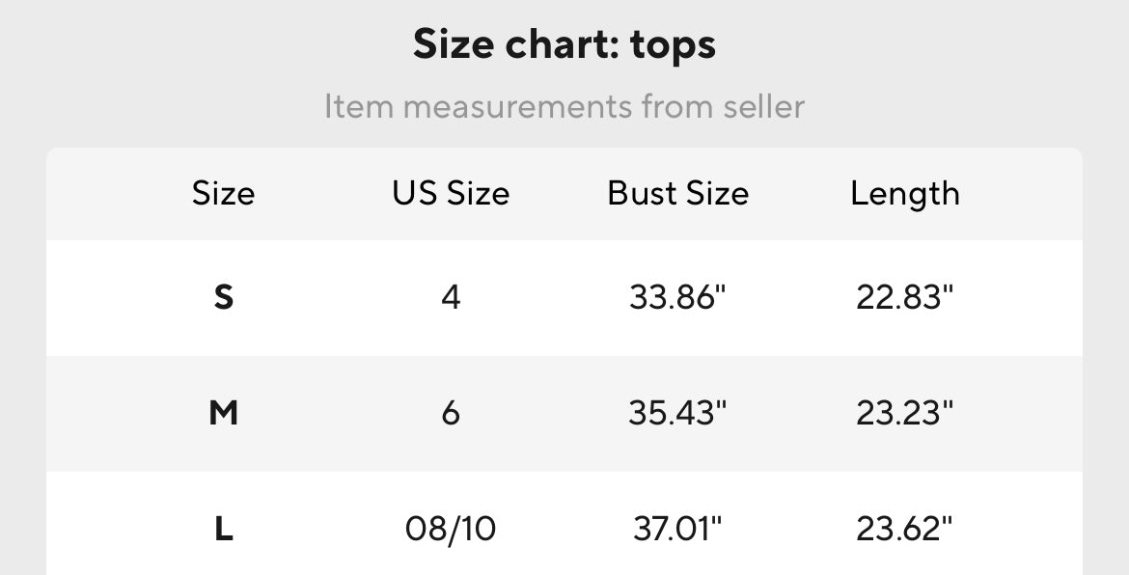This screenshot has height=575, width=1129.
Task: Select the M size row label
Action: tap(223, 413)
